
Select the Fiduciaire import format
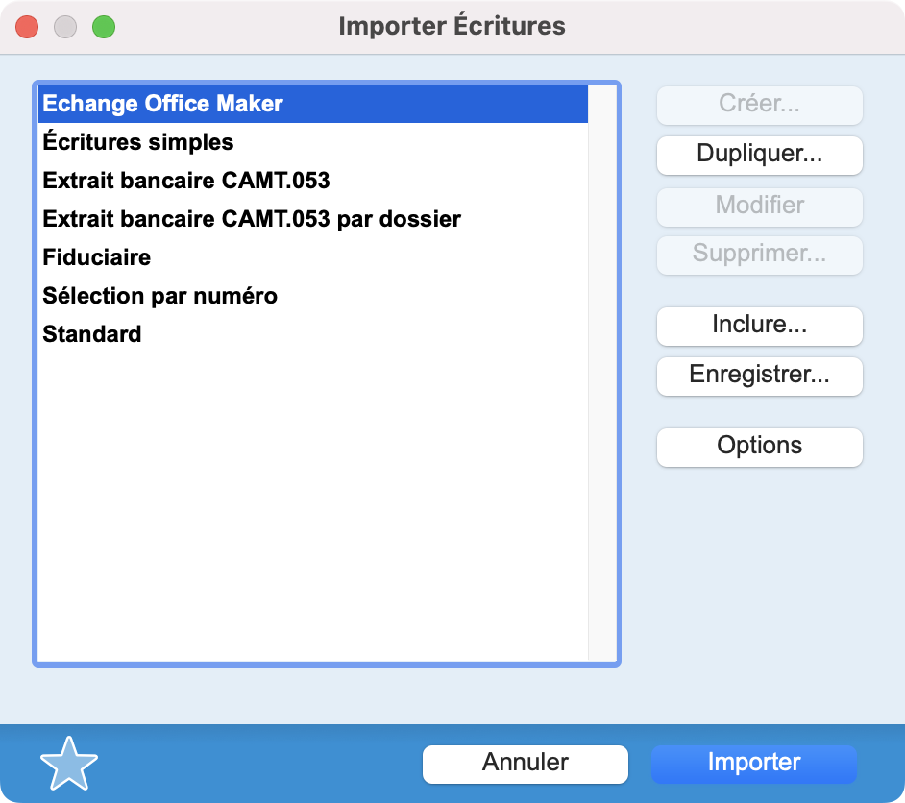click(313, 257)
